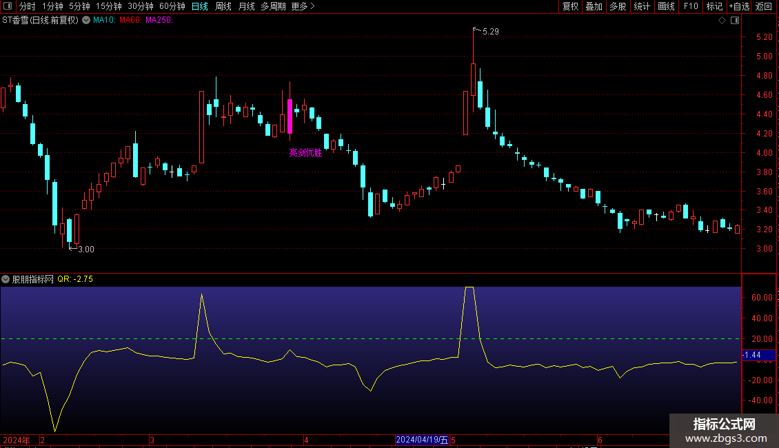This screenshot has width=779, height=448.
Task: Select the 1分钟 period tab
Action: [52, 6]
